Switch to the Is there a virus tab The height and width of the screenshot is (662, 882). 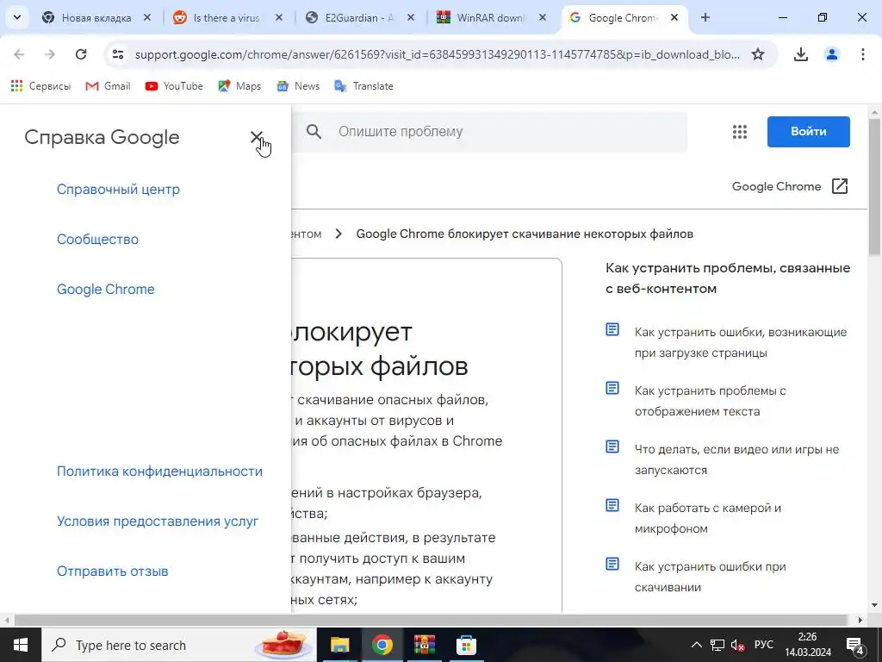pos(227,18)
